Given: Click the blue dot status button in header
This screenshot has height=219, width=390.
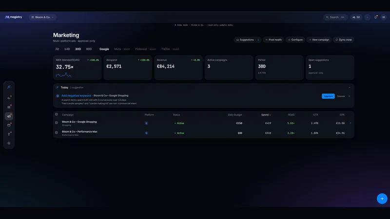Looking at the screenshot, I should tap(368, 17).
